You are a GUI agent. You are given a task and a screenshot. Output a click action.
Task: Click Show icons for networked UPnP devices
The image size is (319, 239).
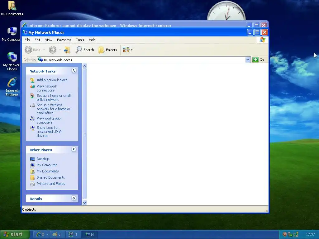(x=49, y=132)
